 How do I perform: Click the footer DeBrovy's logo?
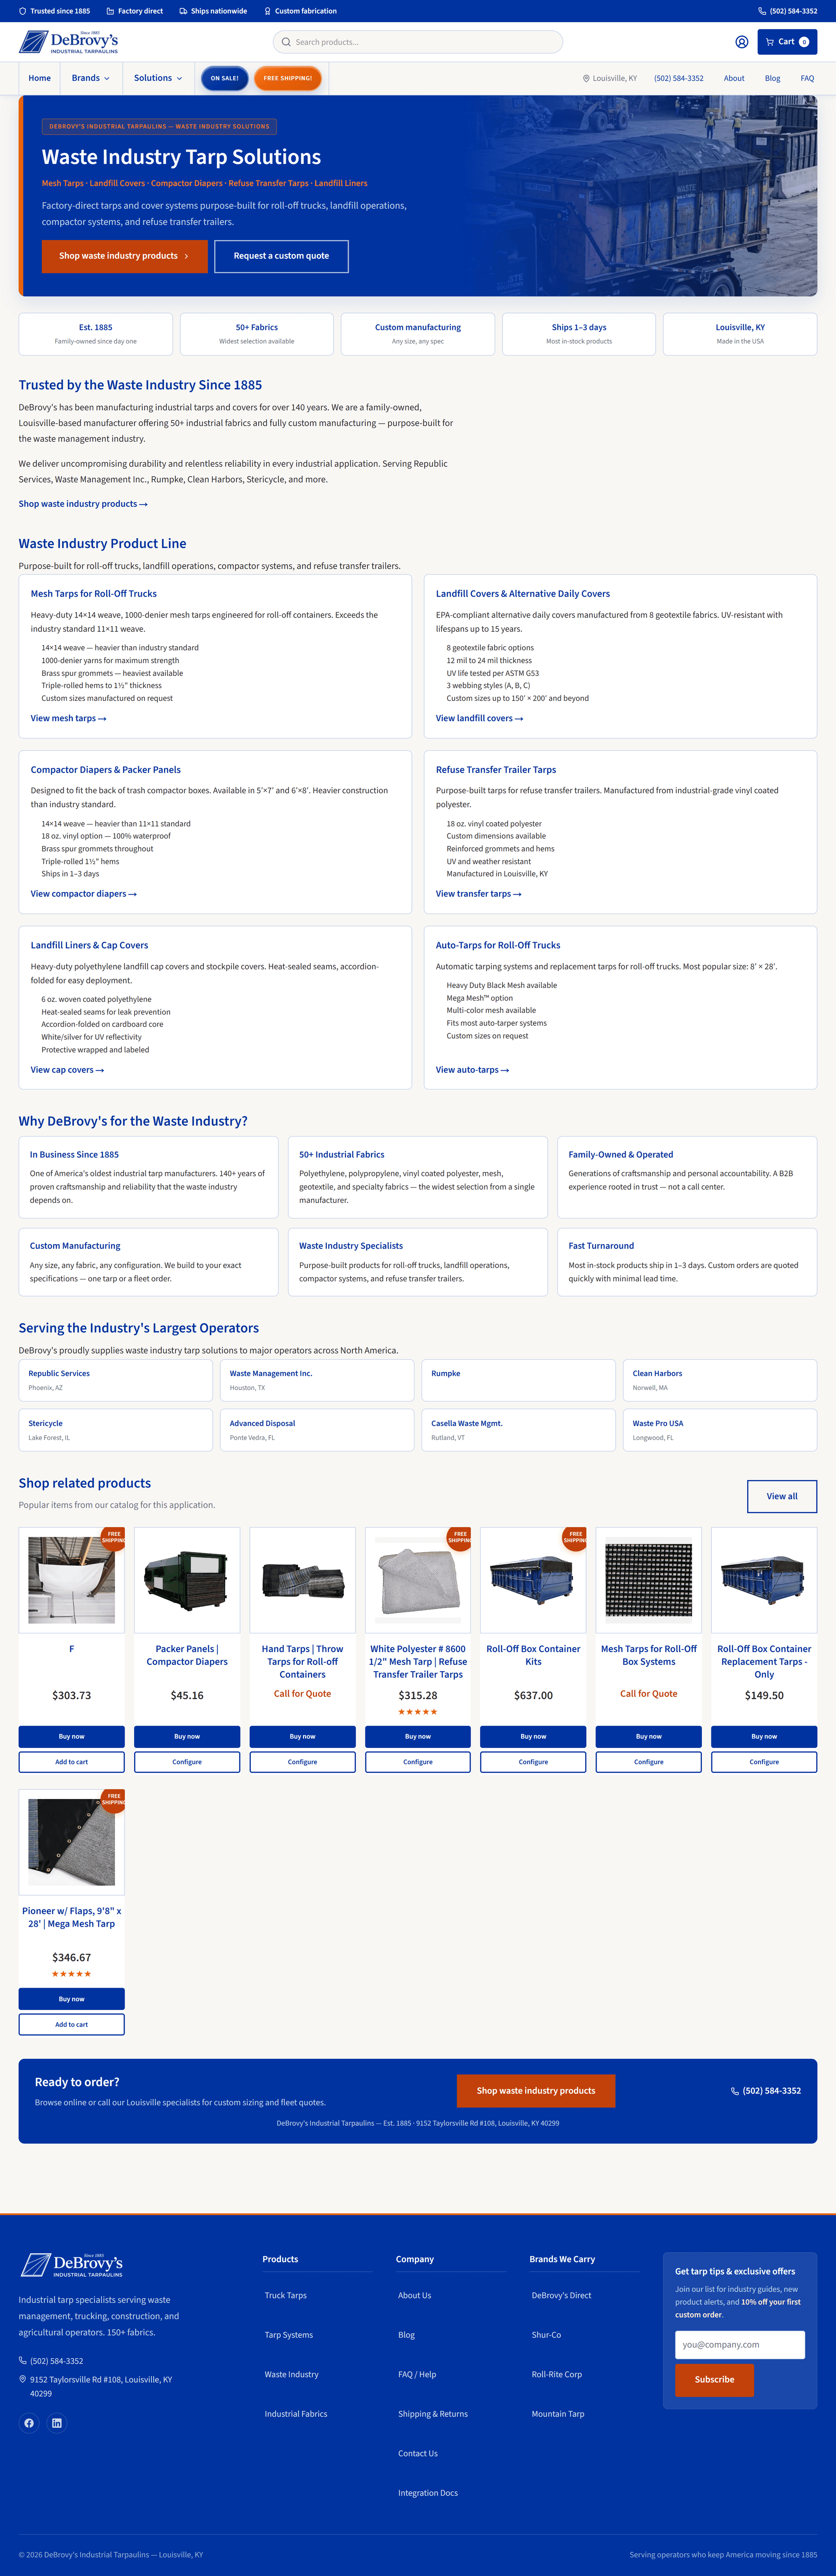pyautogui.click(x=72, y=2265)
